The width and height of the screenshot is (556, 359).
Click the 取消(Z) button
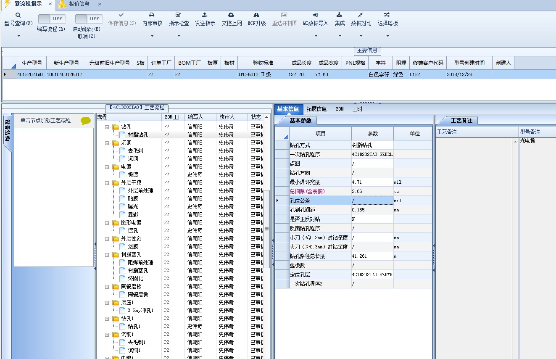coord(87,36)
